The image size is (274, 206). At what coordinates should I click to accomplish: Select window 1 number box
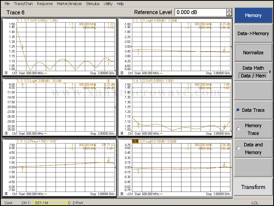(x=6, y=73)
